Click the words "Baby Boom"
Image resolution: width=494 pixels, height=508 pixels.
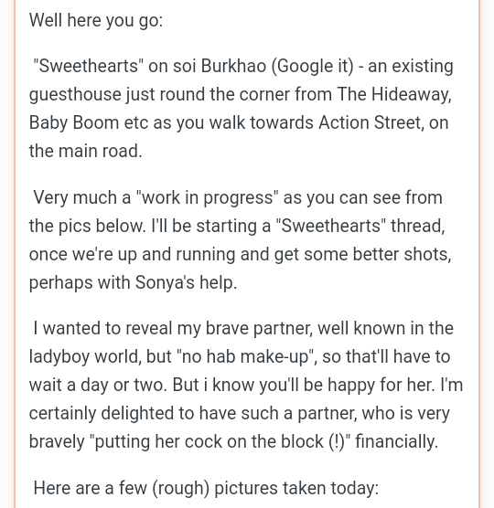74,122
